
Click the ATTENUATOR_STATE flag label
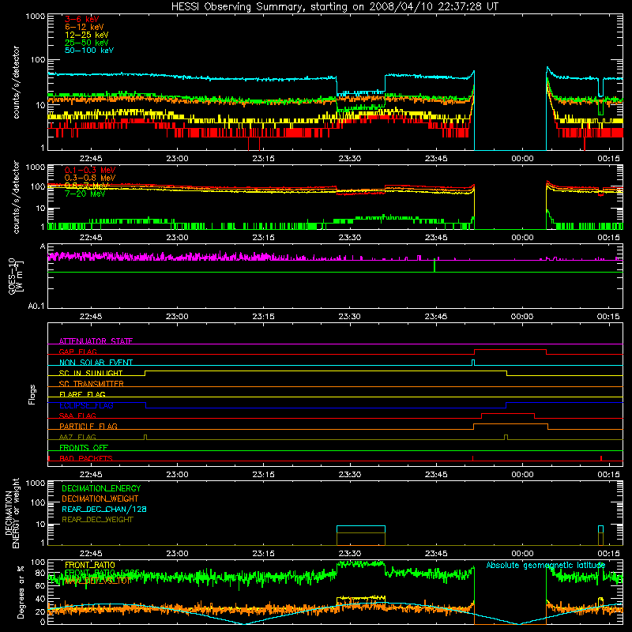pyautogui.click(x=96, y=341)
